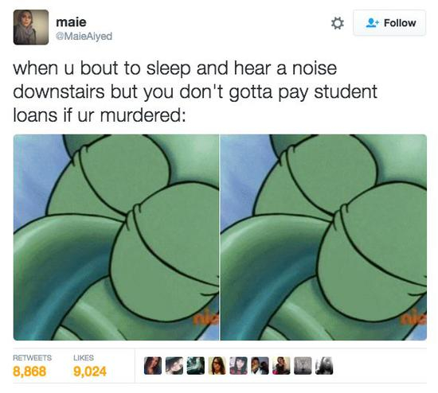Click the follow person-plus icon
Image resolution: width=438 pixels, height=393 pixels.
click(373, 23)
